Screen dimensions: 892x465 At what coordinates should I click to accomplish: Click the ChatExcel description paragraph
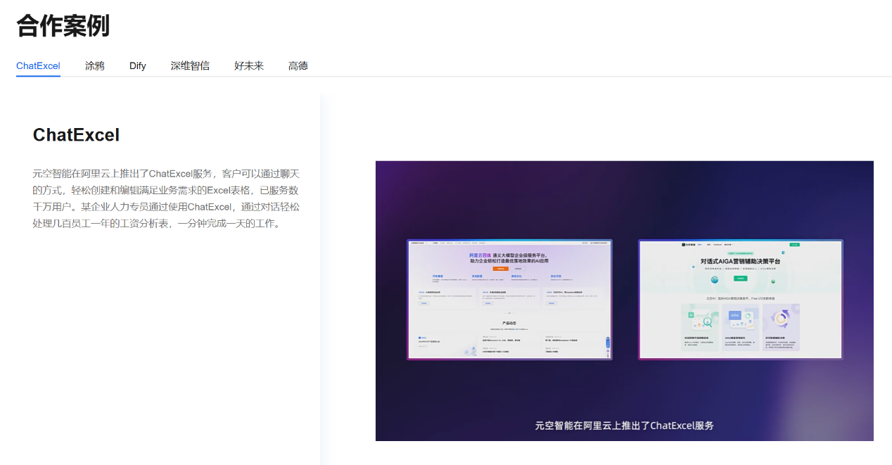[x=166, y=198]
